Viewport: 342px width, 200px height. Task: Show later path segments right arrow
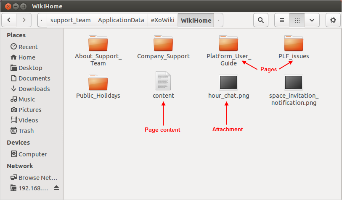click(x=218, y=20)
